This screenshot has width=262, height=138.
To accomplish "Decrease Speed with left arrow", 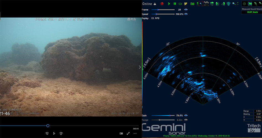I will tap(185, 14).
